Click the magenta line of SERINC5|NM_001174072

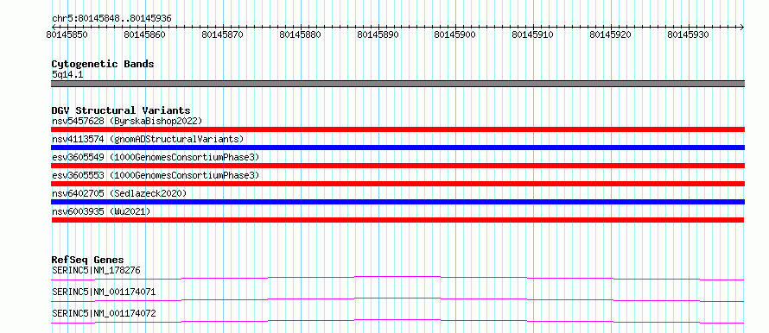click(x=397, y=321)
